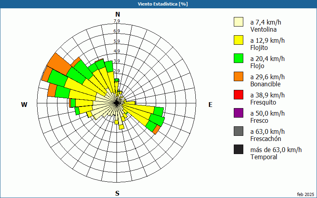Click the Bonancible orange legend swatch

[x=239, y=76]
